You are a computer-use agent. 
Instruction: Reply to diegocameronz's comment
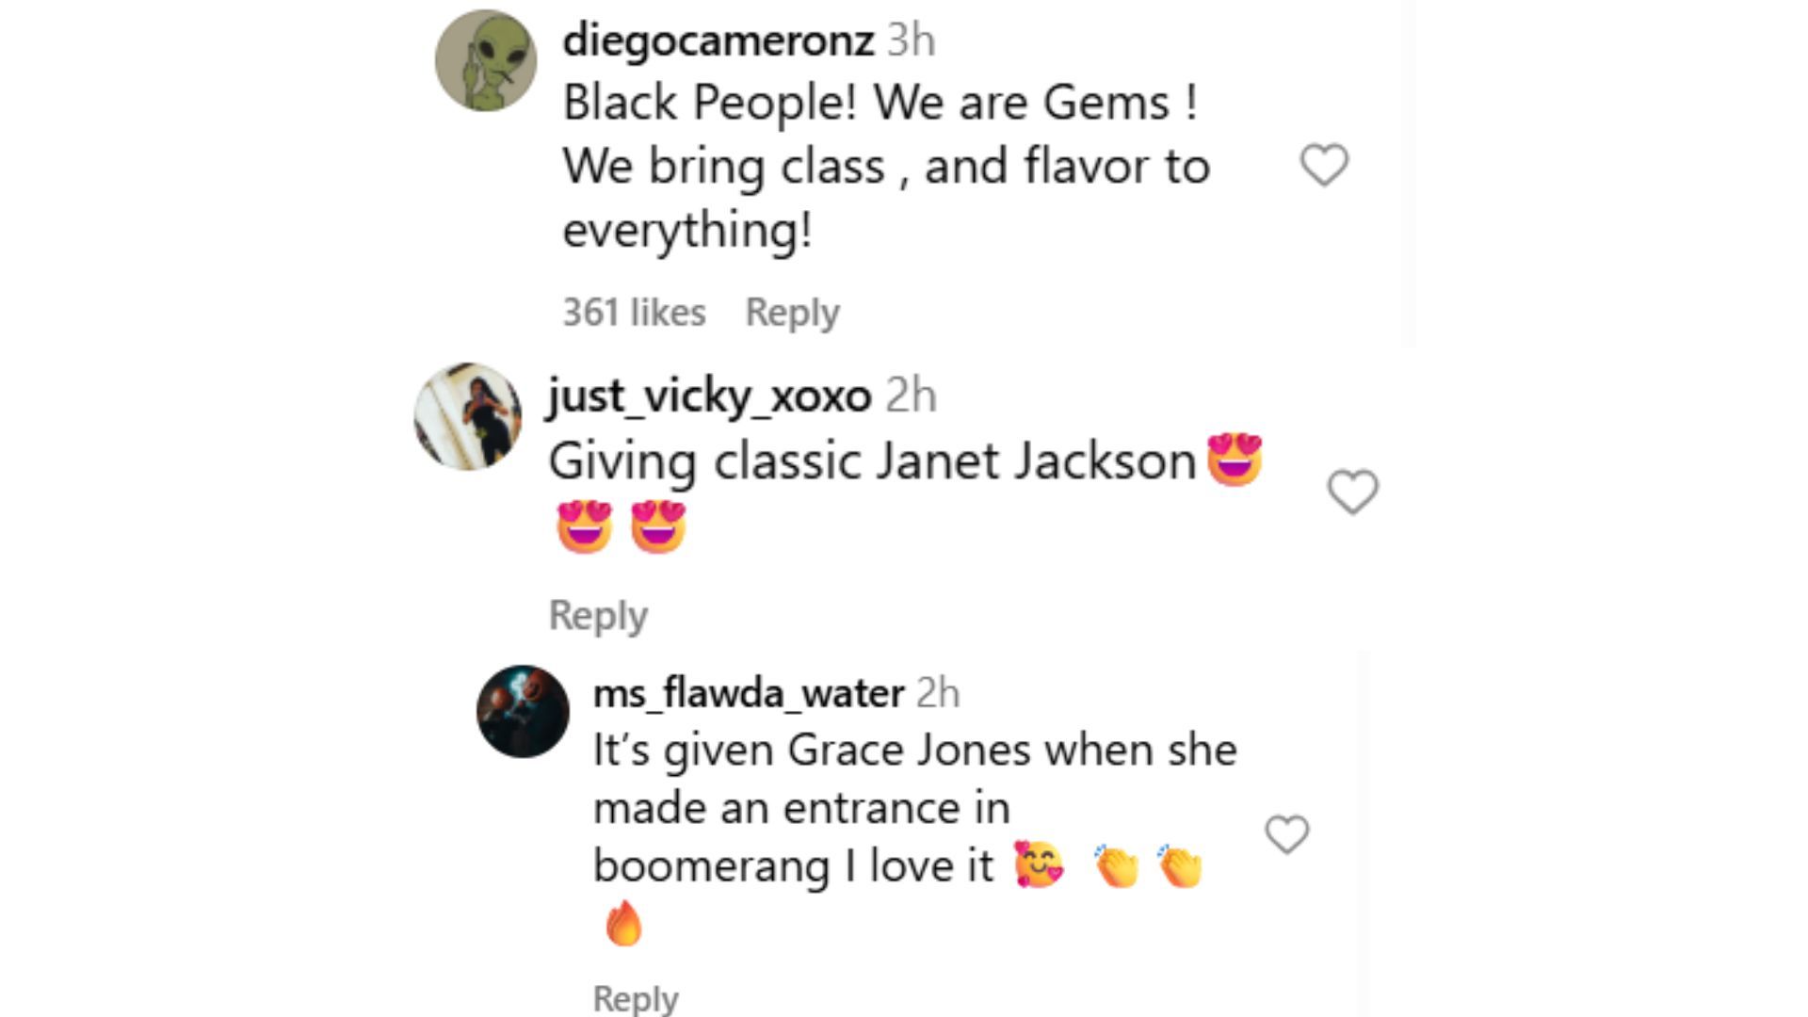tap(792, 313)
